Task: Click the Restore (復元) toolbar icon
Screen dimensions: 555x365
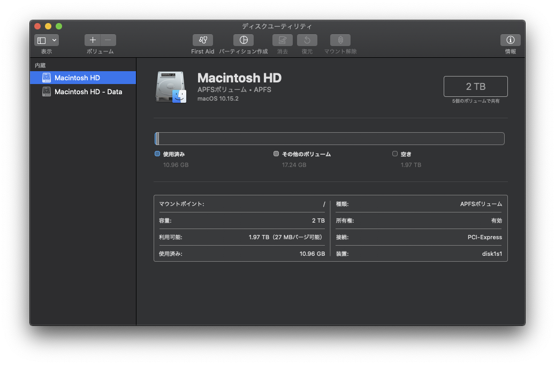Action: [307, 40]
